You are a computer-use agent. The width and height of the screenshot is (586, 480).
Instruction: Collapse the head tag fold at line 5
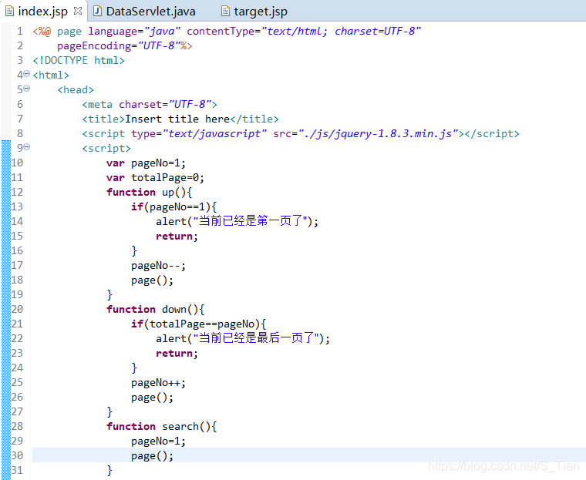(27, 89)
